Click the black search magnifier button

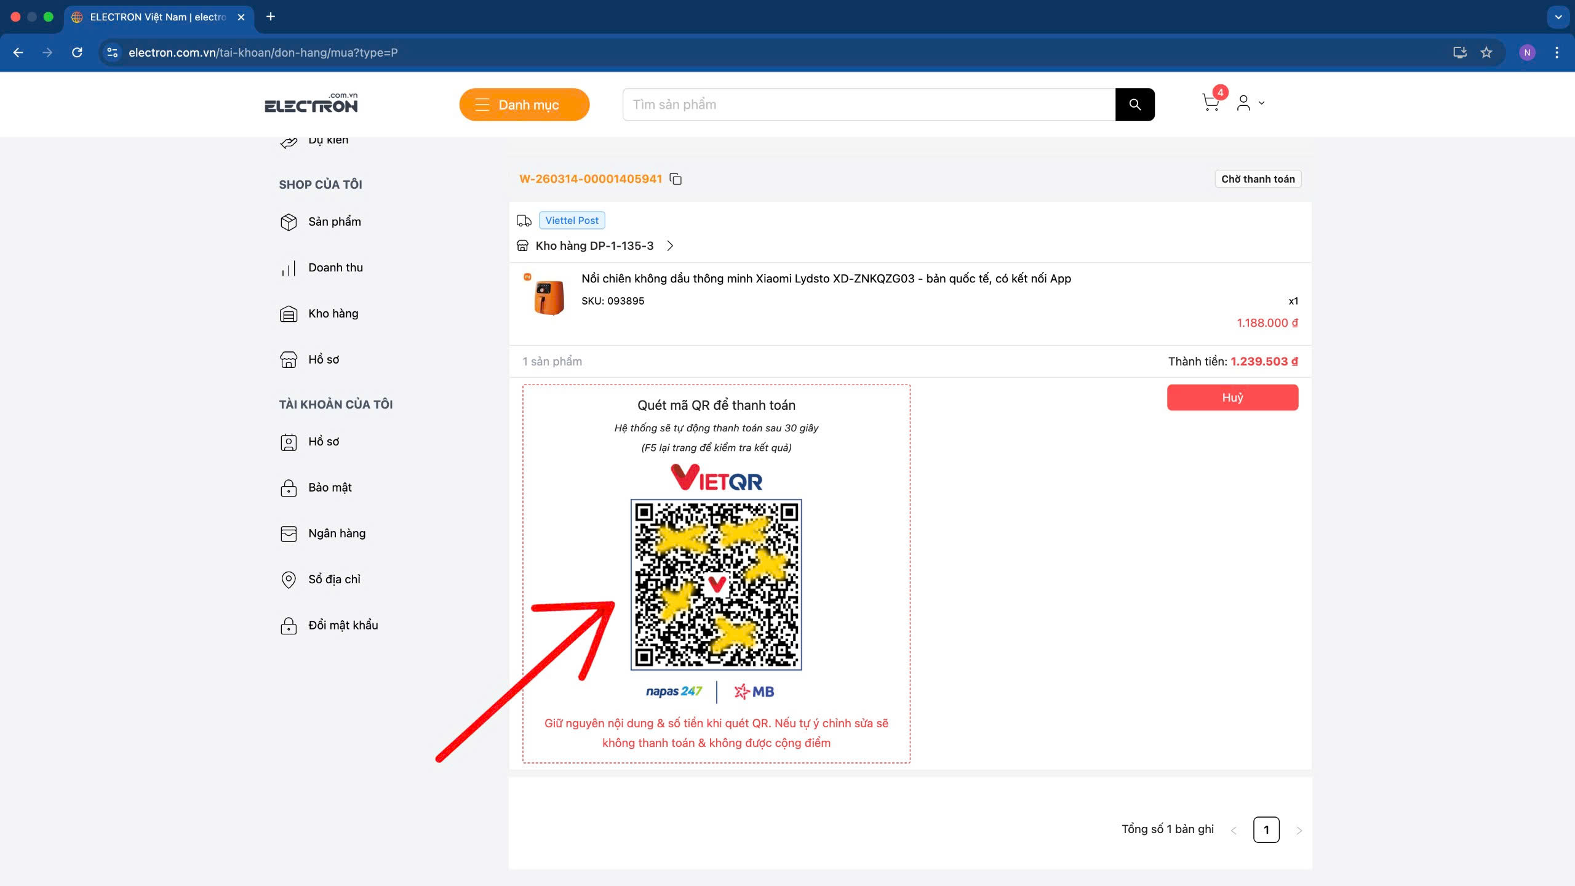pos(1134,105)
